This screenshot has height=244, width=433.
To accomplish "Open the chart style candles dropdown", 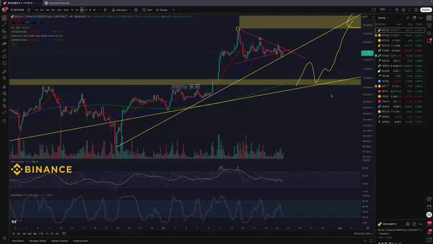I will click(x=105, y=10).
